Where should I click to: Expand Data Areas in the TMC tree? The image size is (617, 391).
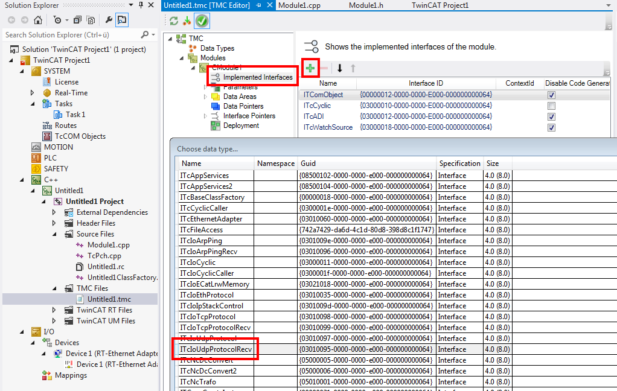coord(205,97)
